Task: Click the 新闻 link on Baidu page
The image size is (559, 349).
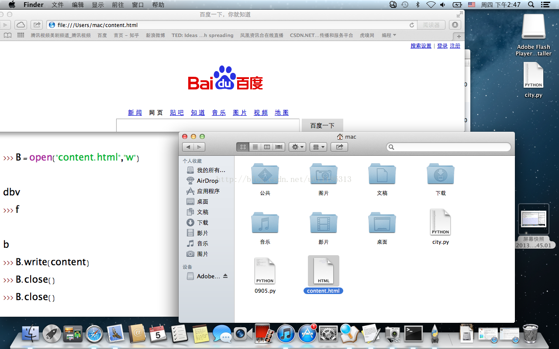Action: click(x=135, y=113)
